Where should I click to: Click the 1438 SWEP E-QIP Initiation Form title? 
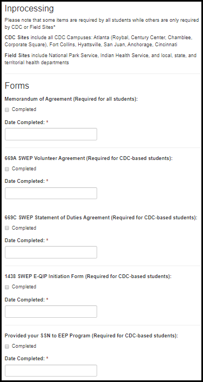click(x=88, y=276)
